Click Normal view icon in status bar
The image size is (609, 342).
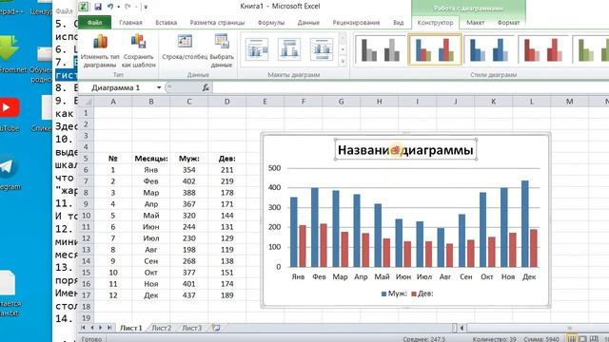571,339
